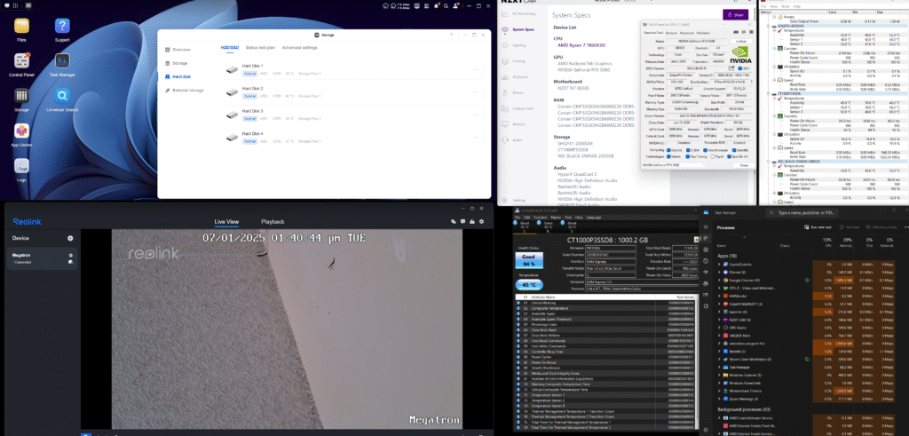Open the Task Manager navigation hamburger icon
Image resolution: width=909 pixels, height=436 pixels.
point(705,226)
